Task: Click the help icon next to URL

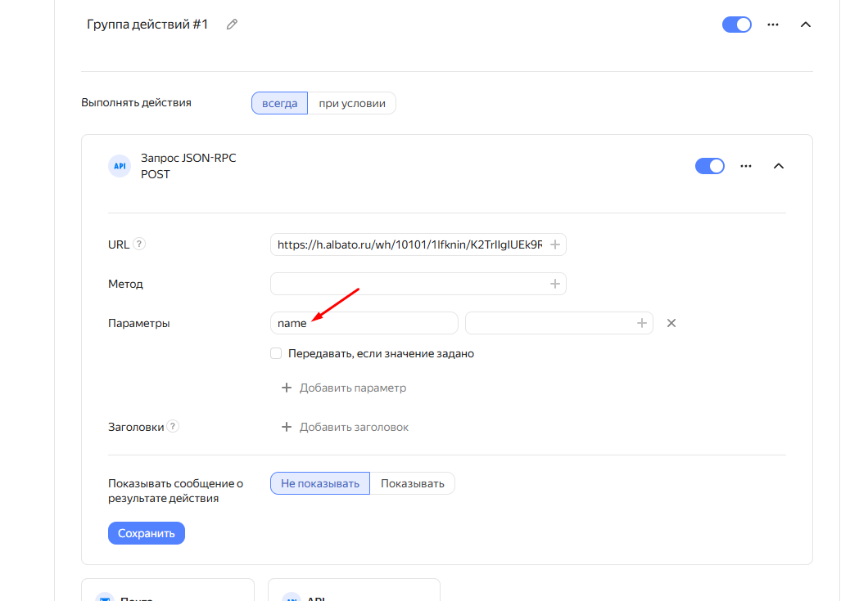Action: click(139, 244)
